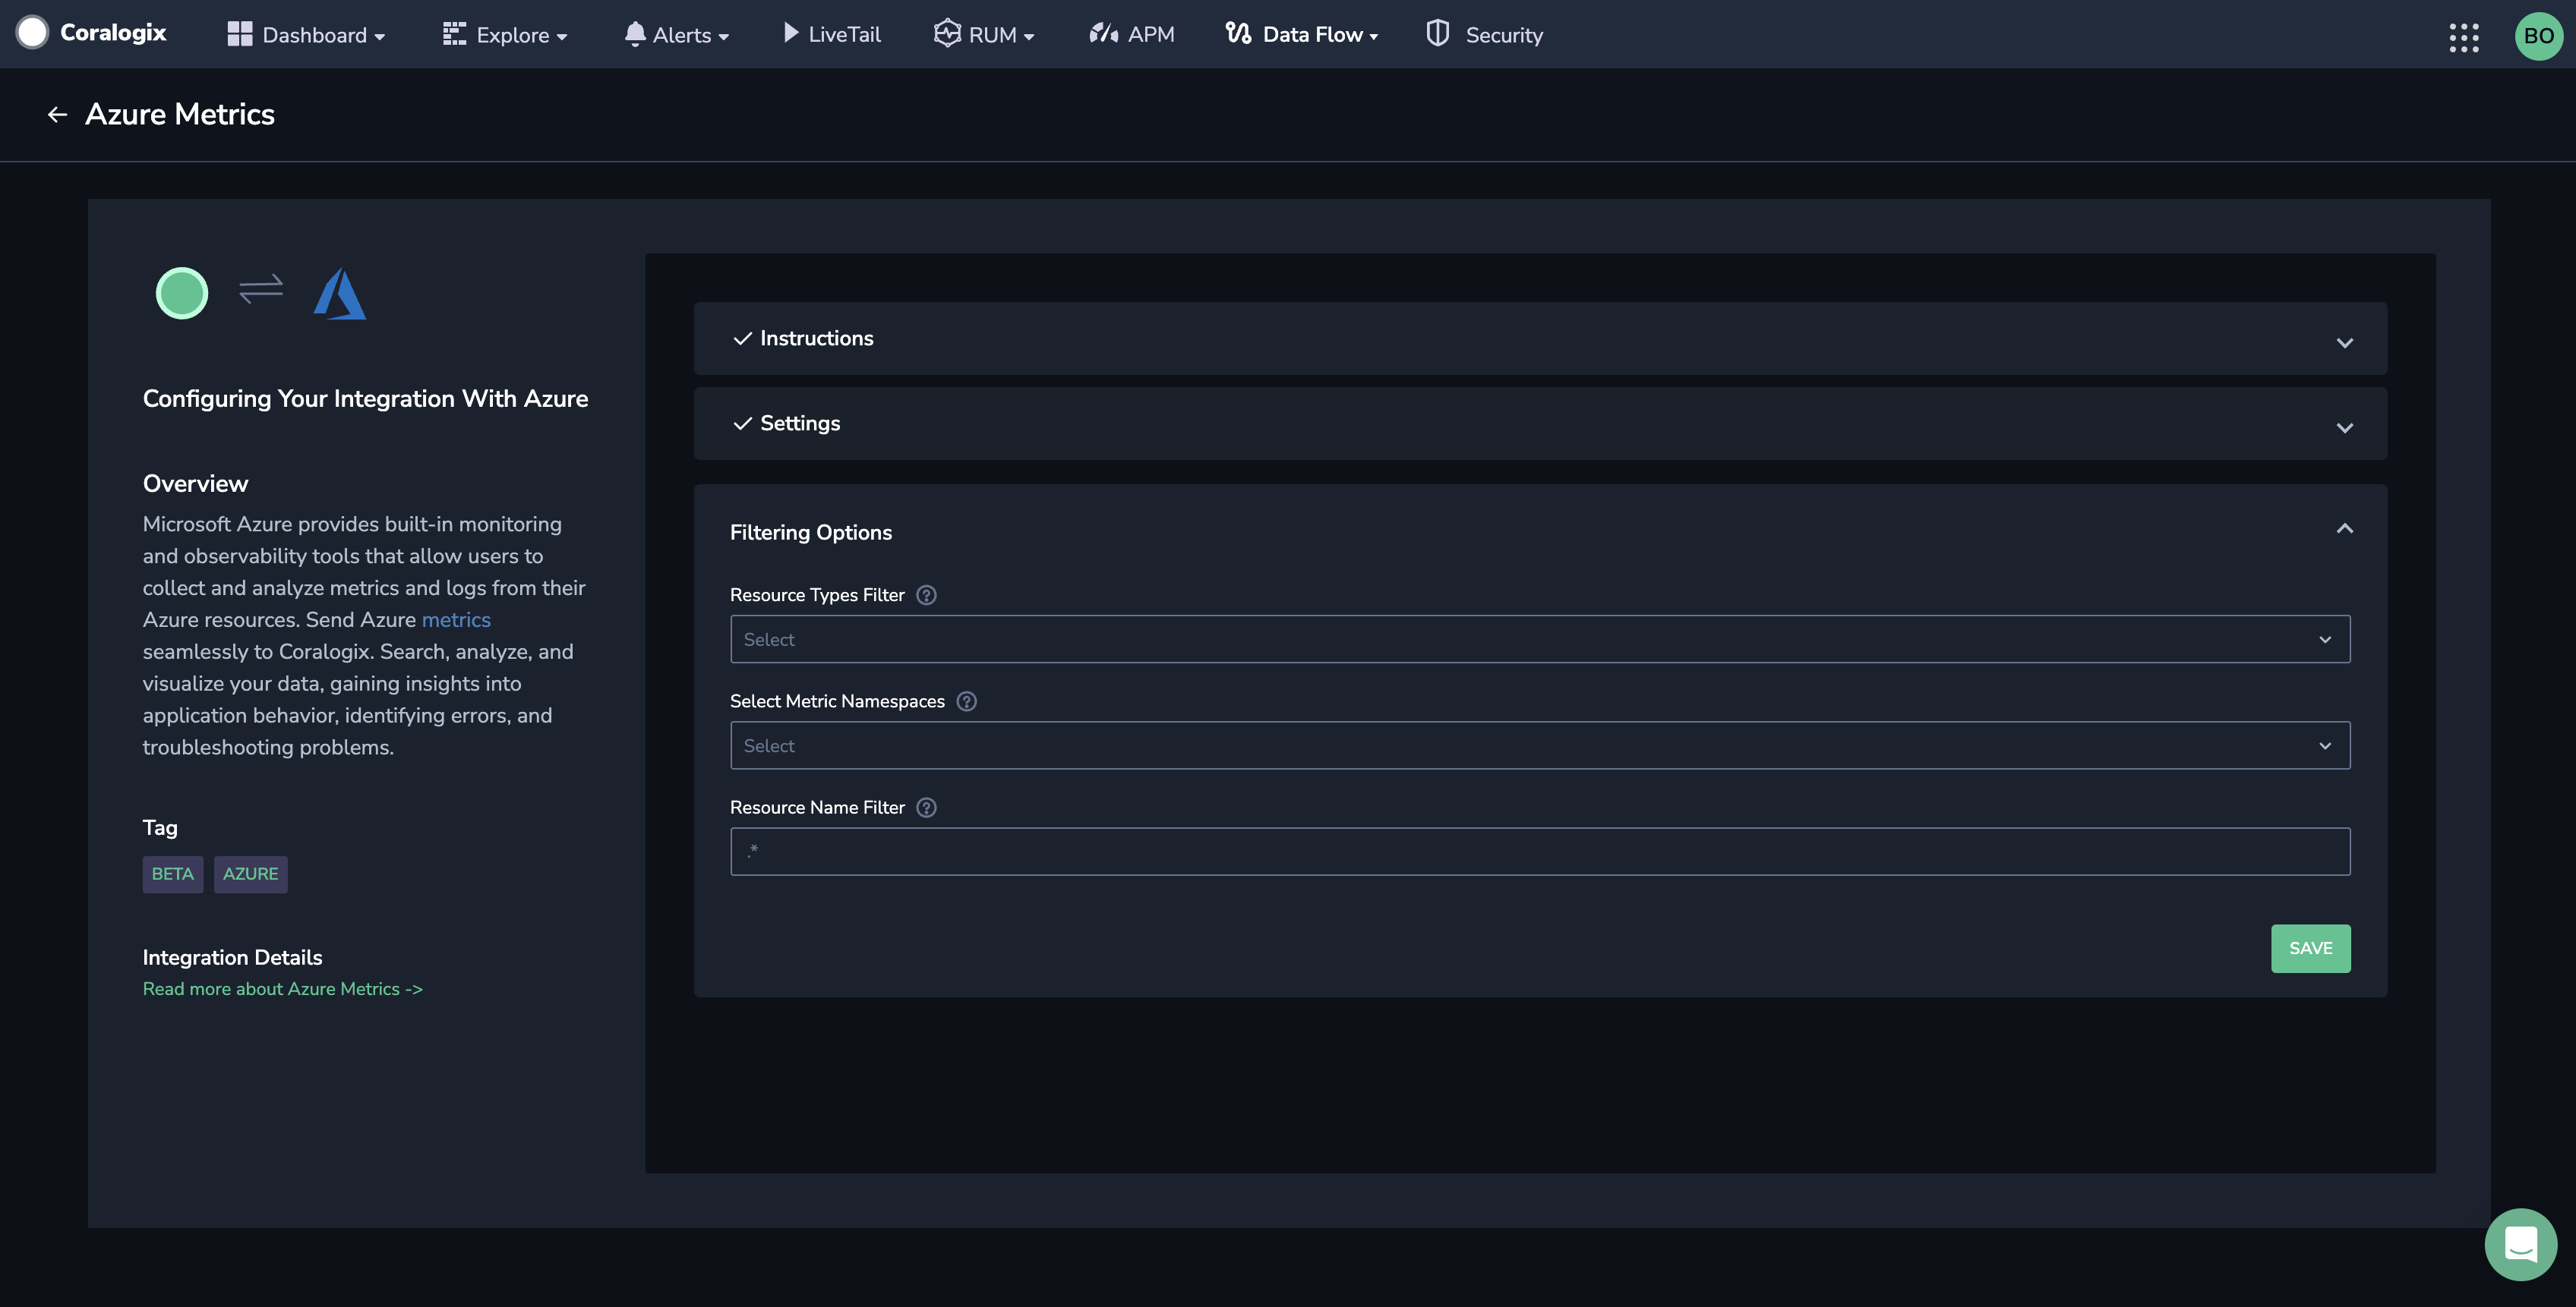This screenshot has height=1307, width=2576.
Task: Click the Metric Namespaces dropdown arrow
Action: tap(2325, 745)
